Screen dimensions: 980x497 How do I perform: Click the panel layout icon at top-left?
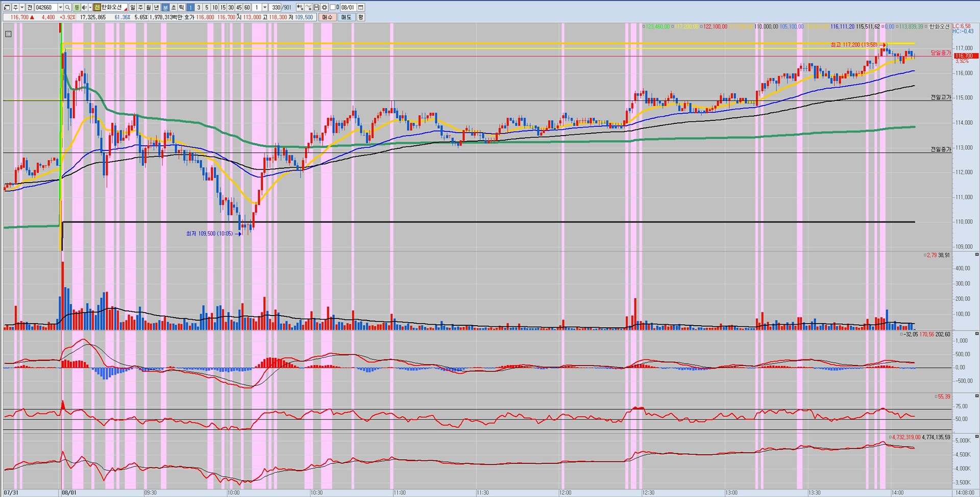coord(7,8)
